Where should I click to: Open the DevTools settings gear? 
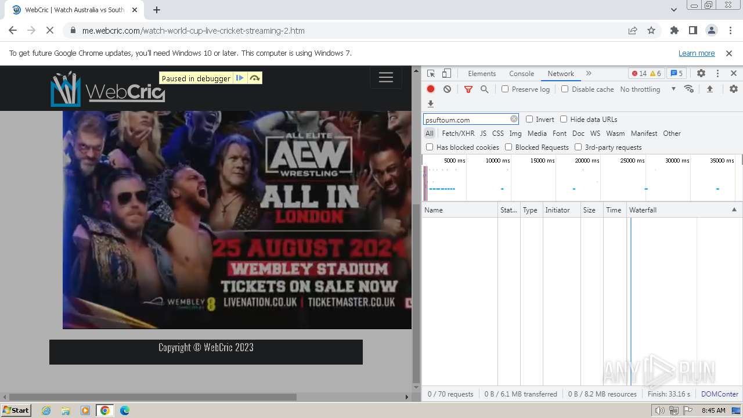(x=701, y=74)
